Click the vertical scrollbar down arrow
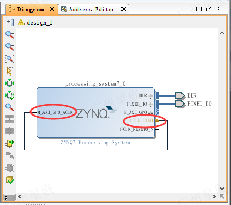Image resolution: width=231 pixels, height=205 pixels. pos(222,189)
